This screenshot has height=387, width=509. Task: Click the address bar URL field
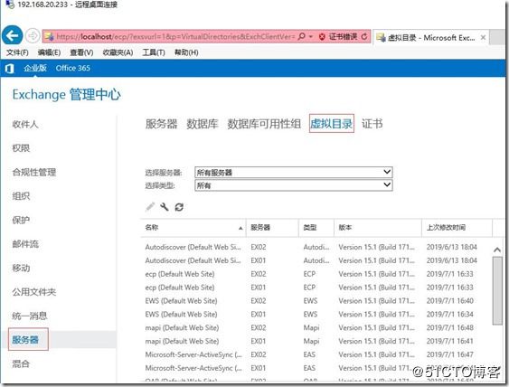[175, 36]
